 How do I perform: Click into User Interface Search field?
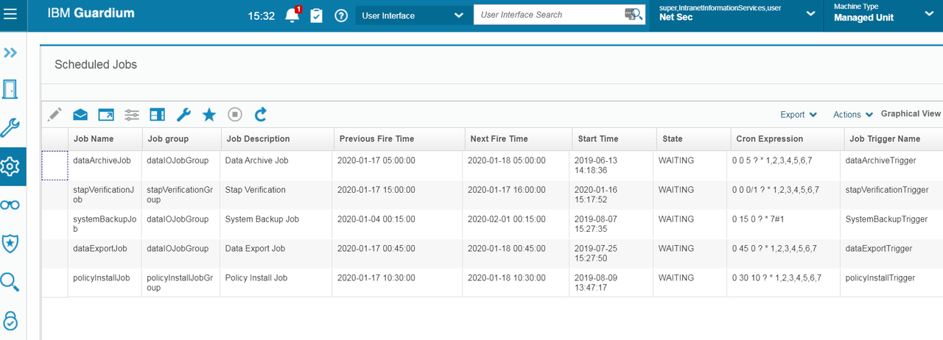coord(547,15)
